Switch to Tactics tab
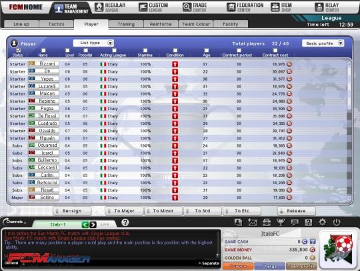This screenshot has width=360, height=271. tap(56, 24)
